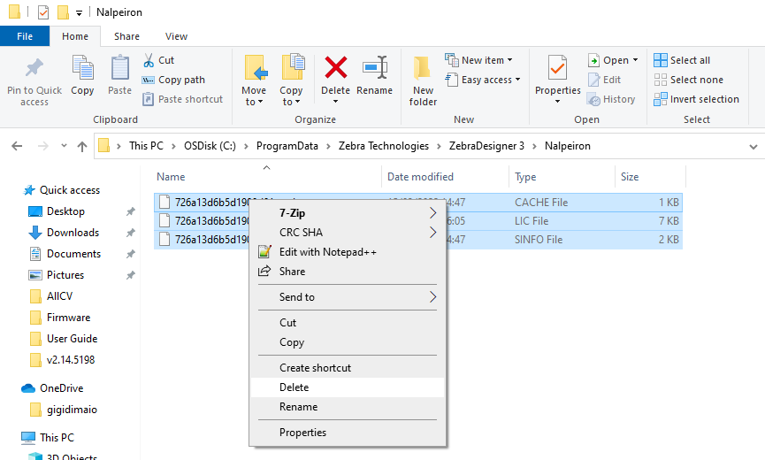Choose Share in the context menu

[x=348, y=272]
